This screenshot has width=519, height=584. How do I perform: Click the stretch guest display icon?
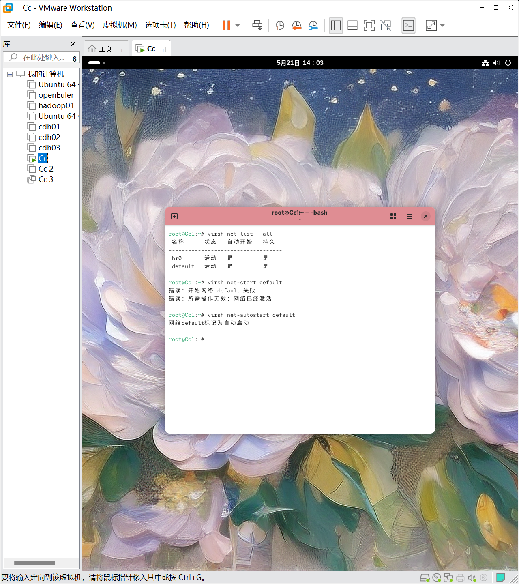click(431, 26)
